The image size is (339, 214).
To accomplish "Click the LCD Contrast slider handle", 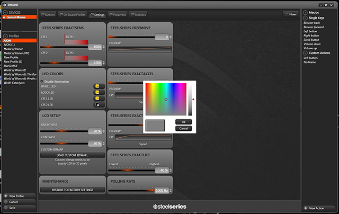I will [x=61, y=143].
